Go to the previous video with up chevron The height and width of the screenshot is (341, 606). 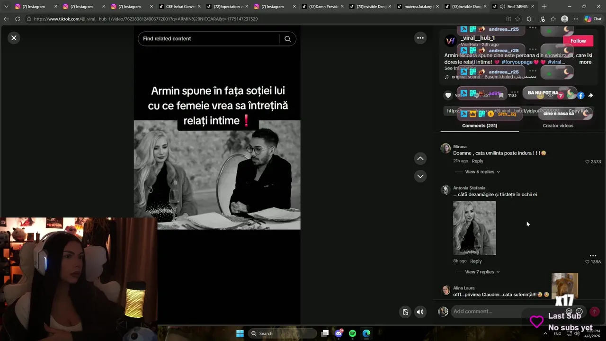pos(420,158)
